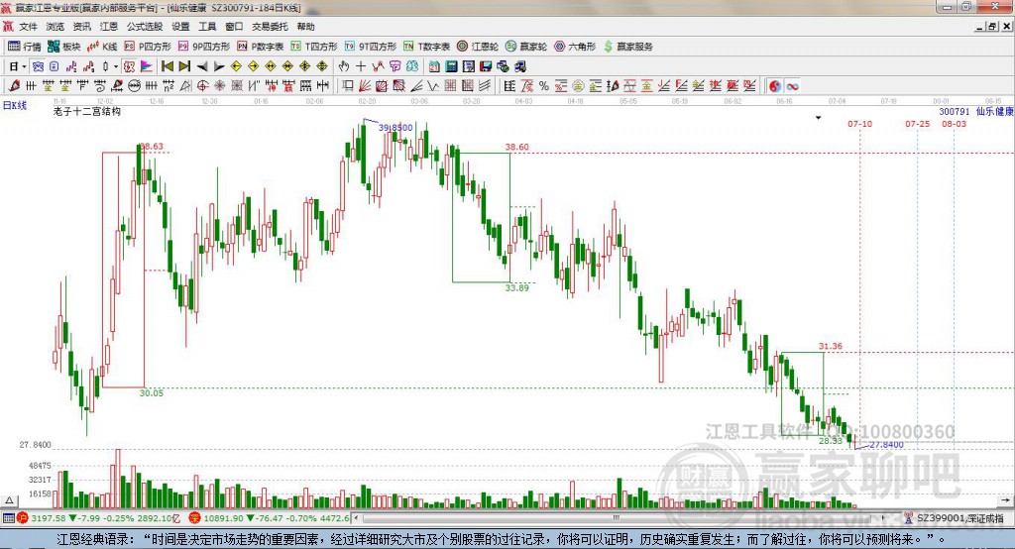Viewport: 1015px width, 549px height.
Task: Click the yin-yang Taiji icon
Action: (775, 86)
